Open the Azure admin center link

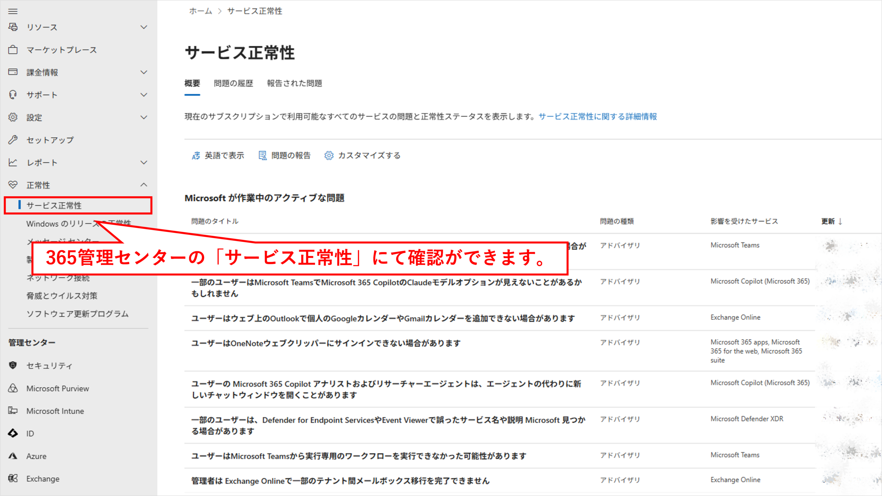tap(36, 456)
